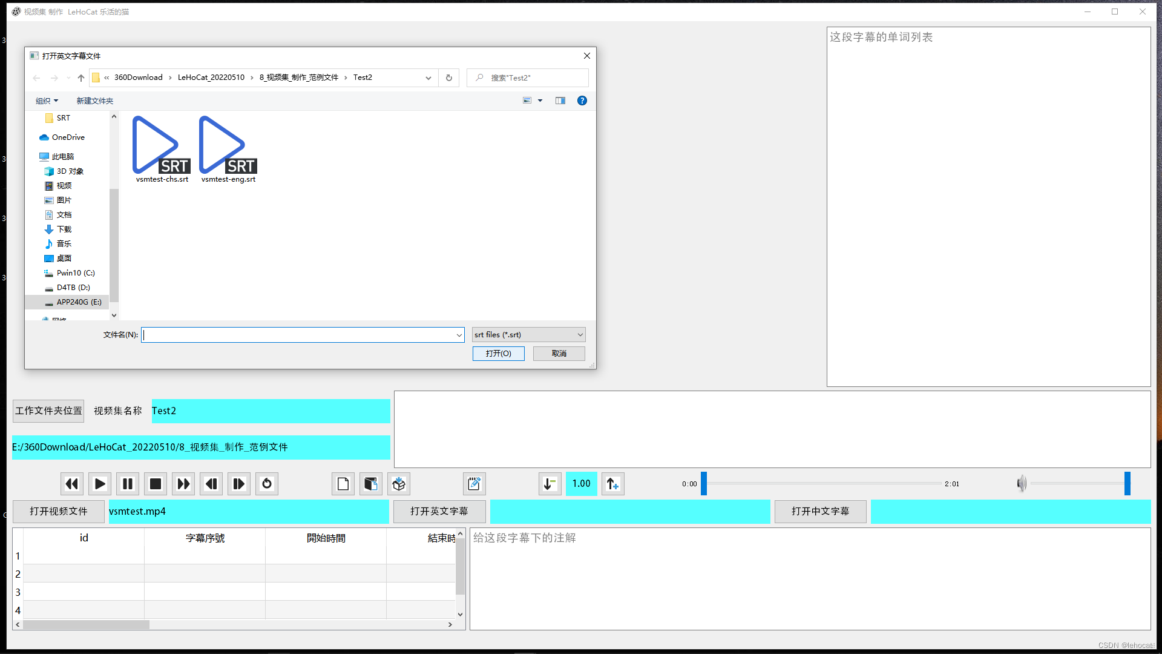Click the edit note pencil icon
The width and height of the screenshot is (1162, 654).
474,484
